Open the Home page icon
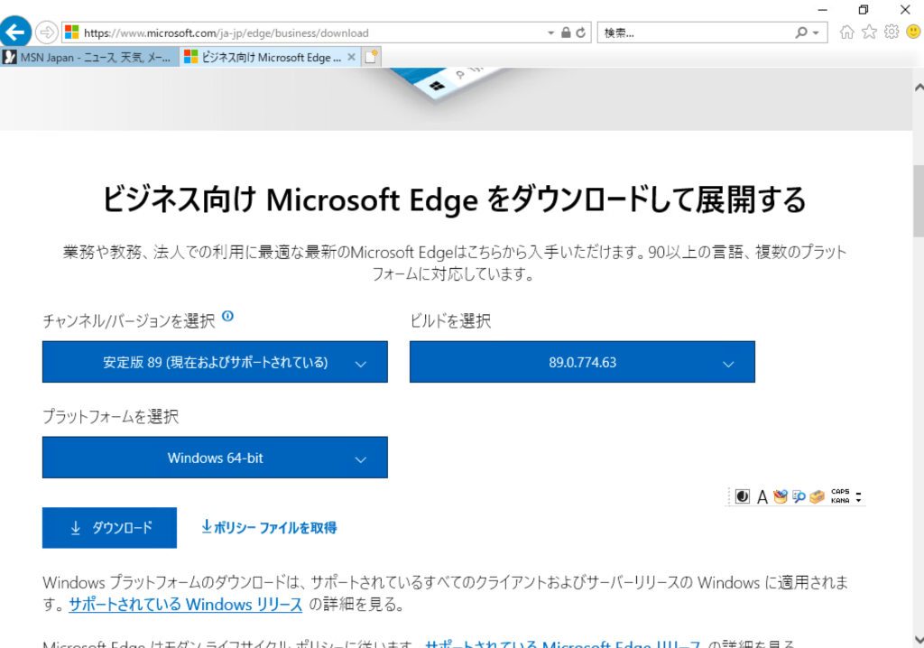 click(846, 32)
